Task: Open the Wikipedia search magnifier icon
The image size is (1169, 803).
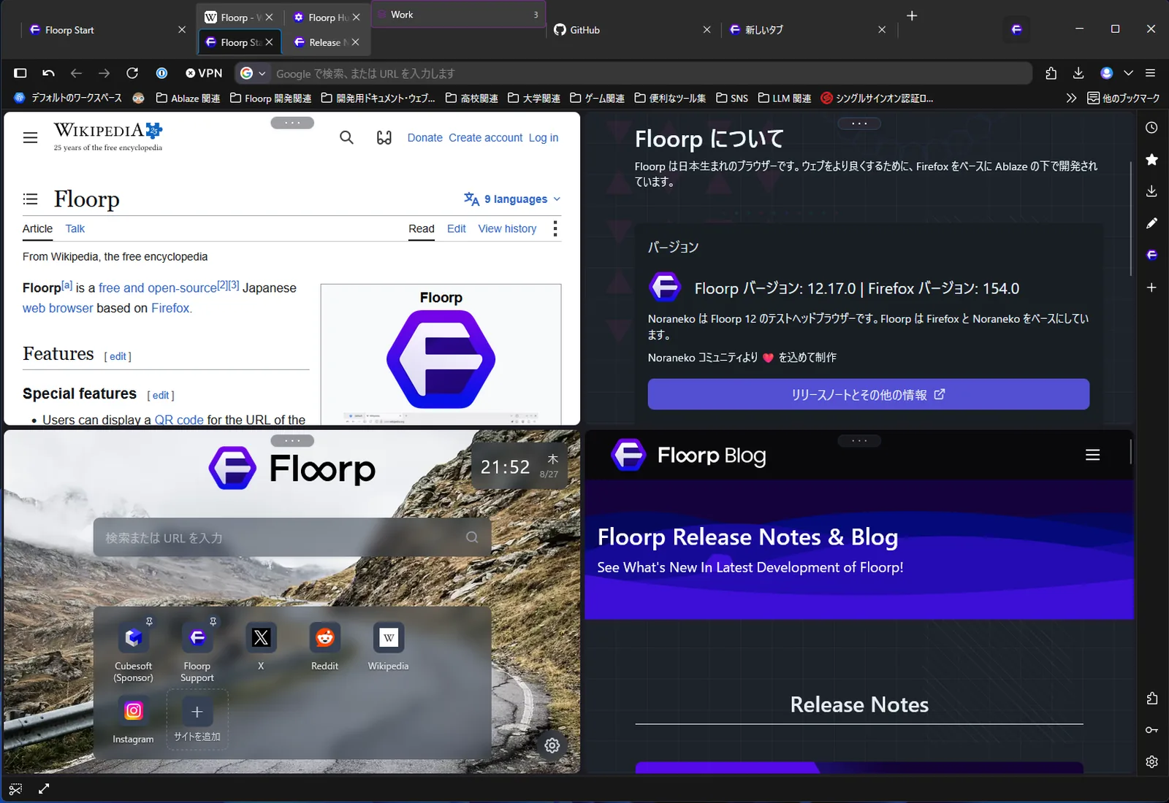Action: coord(346,137)
